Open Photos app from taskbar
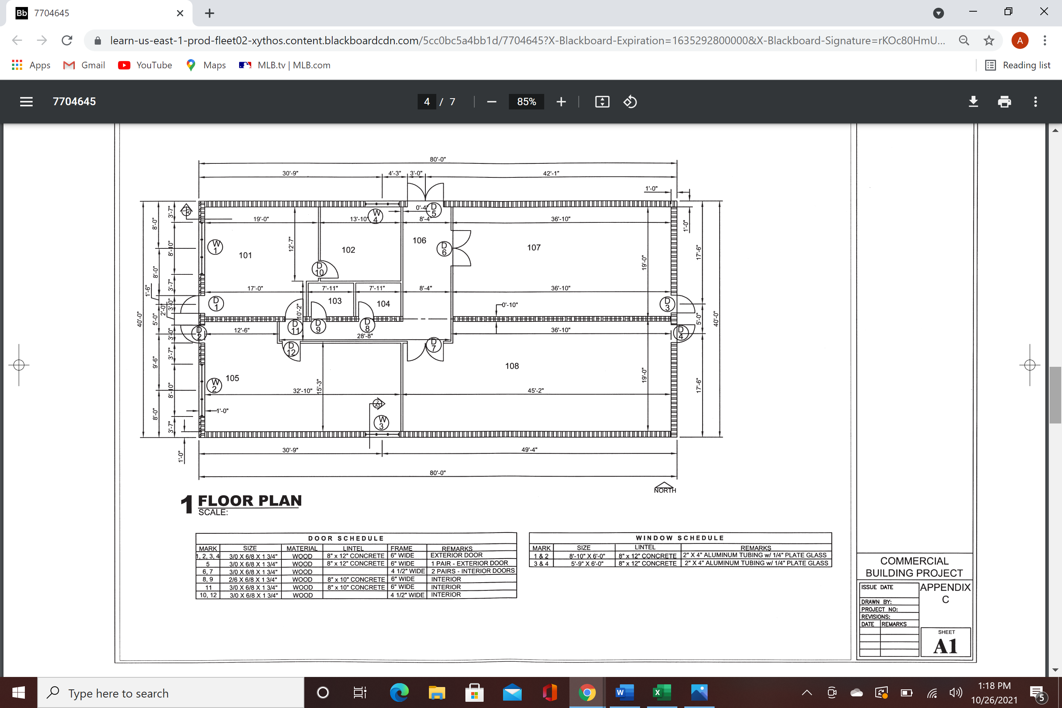1062x708 pixels. point(699,692)
